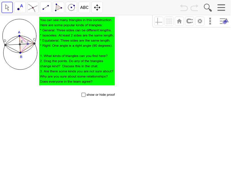This screenshot has height=171, width=231.
Task: Toggle the grid display
Action: pyautogui.click(x=169, y=21)
